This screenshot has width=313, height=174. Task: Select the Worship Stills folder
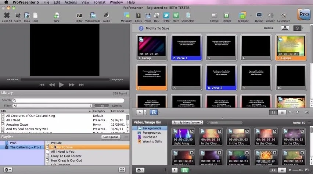point(152,141)
